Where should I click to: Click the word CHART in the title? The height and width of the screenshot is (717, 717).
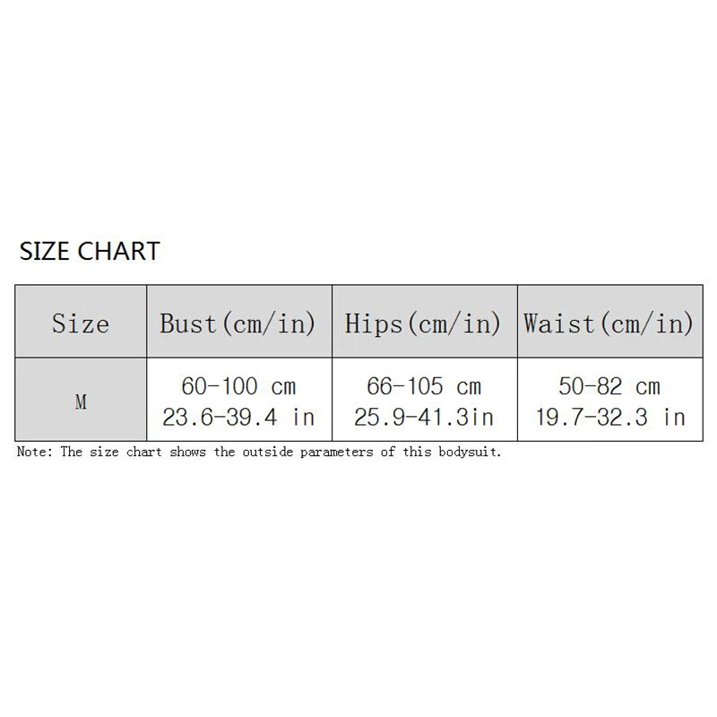[118, 252]
